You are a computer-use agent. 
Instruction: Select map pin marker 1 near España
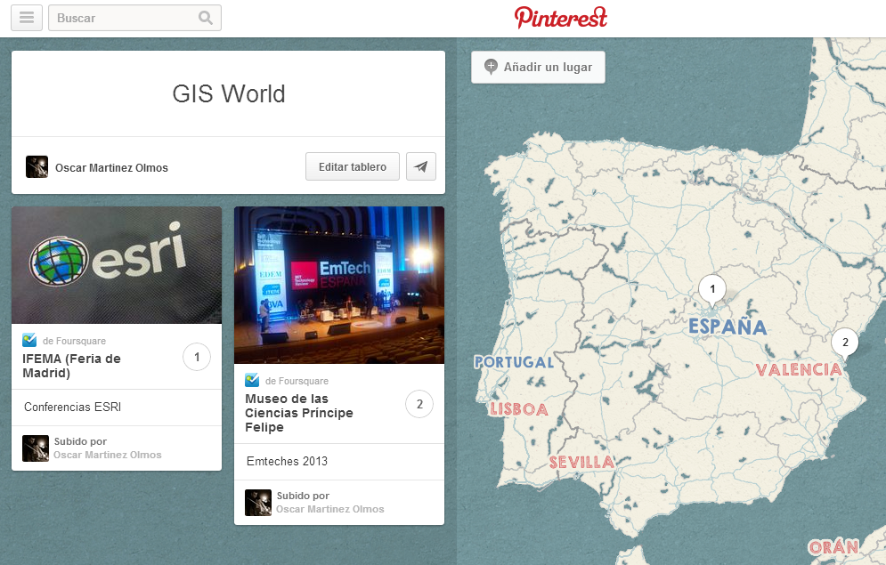pyautogui.click(x=712, y=289)
